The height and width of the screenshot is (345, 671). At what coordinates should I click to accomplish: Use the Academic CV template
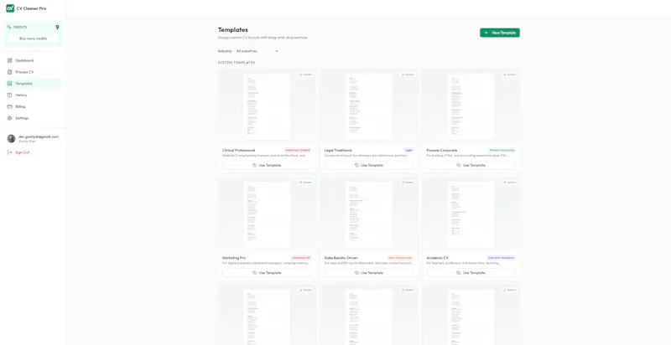pos(471,273)
